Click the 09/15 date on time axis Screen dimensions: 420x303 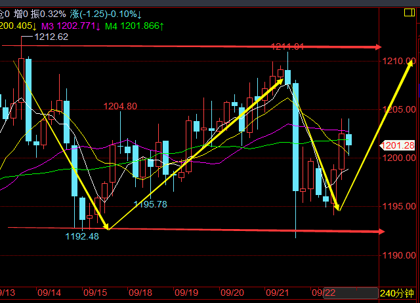(95, 293)
